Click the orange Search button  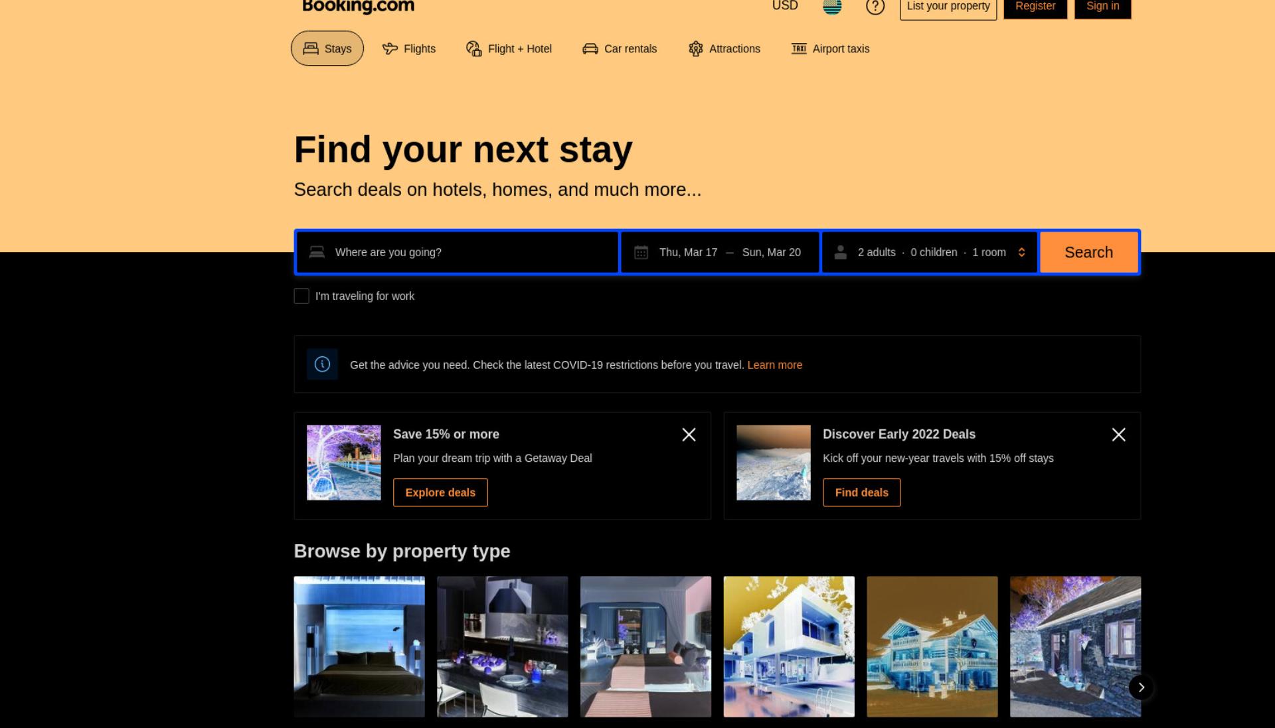pyautogui.click(x=1088, y=252)
